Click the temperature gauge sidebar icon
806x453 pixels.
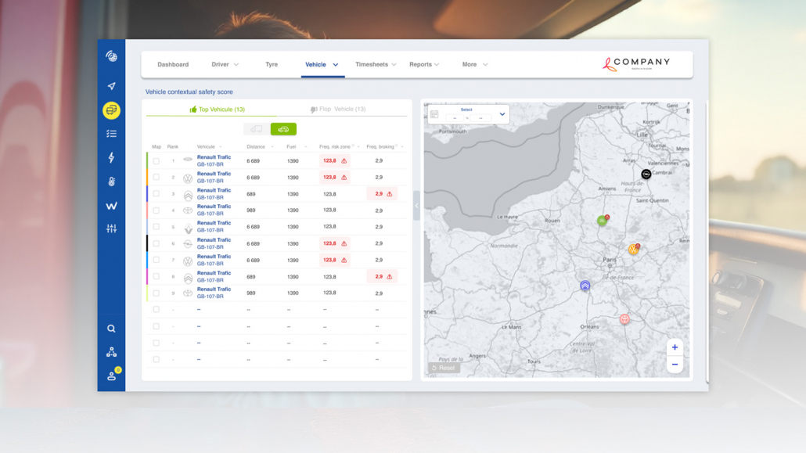click(x=111, y=182)
